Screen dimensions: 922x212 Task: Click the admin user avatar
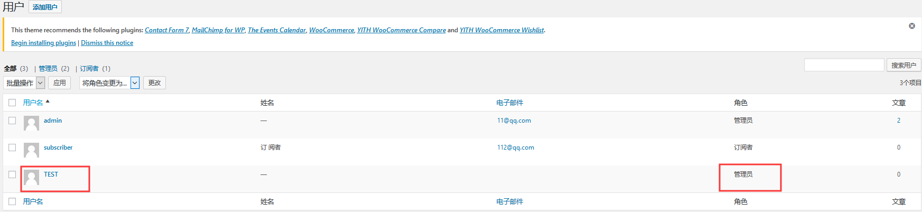[32, 123]
